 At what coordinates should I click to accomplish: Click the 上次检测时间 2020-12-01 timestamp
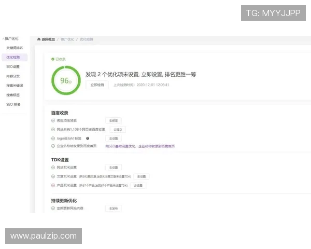[x=141, y=85]
